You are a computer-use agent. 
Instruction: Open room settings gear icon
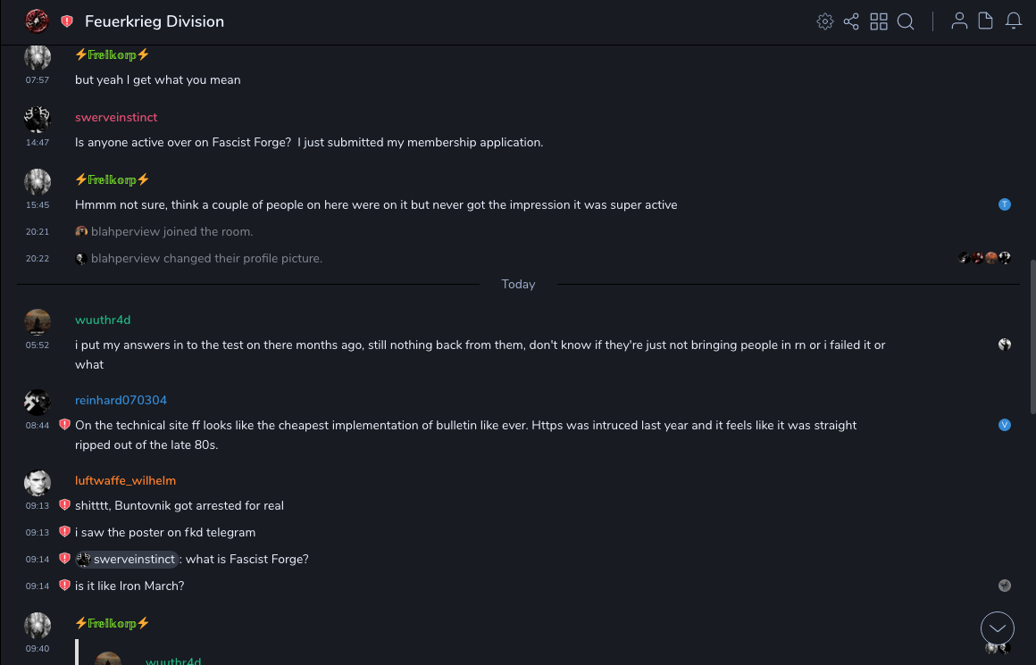825,21
